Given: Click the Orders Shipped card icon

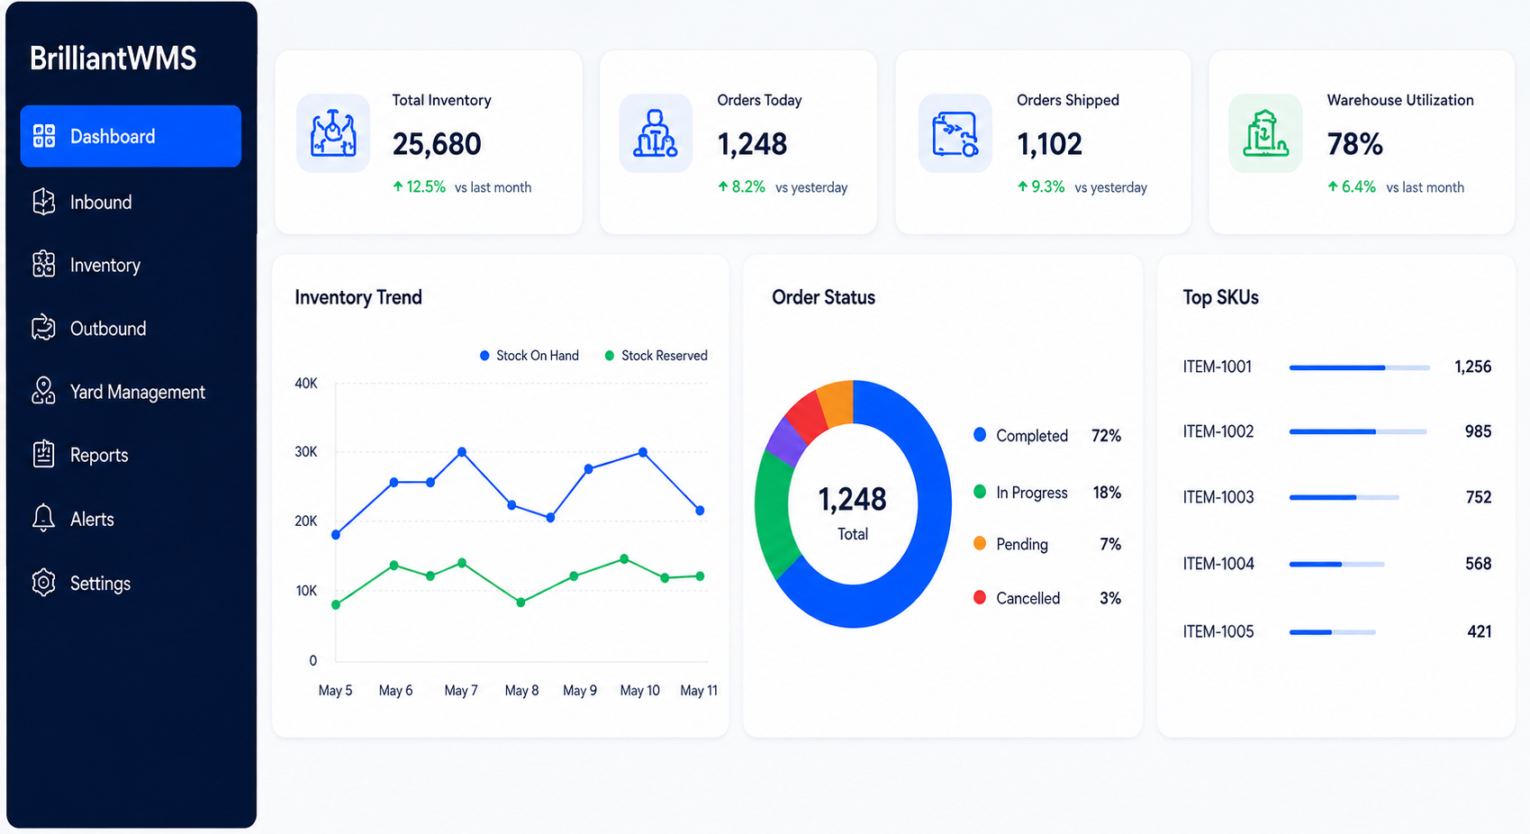Looking at the screenshot, I should click(955, 133).
